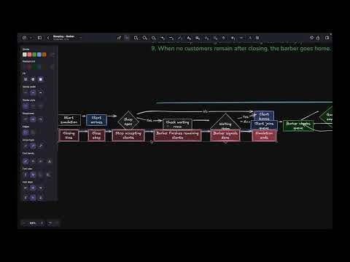Set font size to medium (M)
The height and width of the screenshot is (262, 350).
[33, 175]
